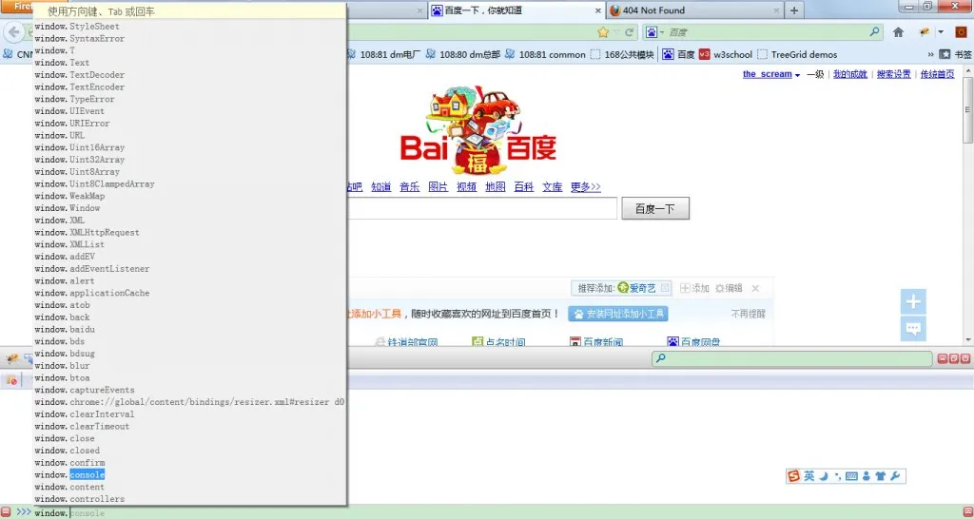Click 编辑 in recommended bar
Image resolution: width=974 pixels, height=519 pixels.
pyautogui.click(x=730, y=288)
